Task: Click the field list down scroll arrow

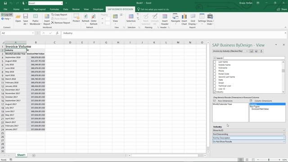Action: point(283,92)
